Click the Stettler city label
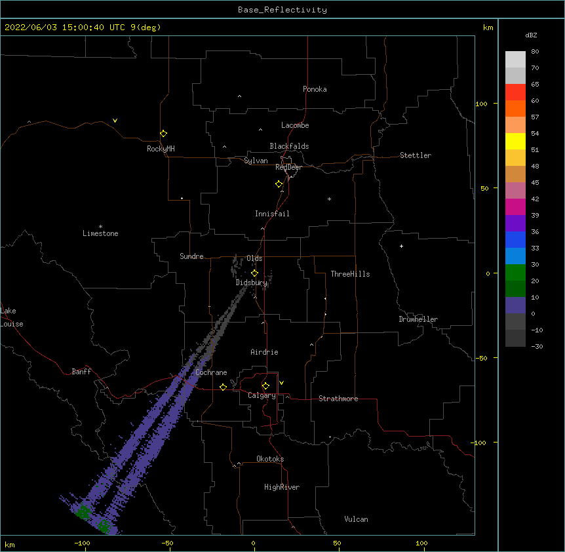The width and height of the screenshot is (565, 552). pos(416,155)
